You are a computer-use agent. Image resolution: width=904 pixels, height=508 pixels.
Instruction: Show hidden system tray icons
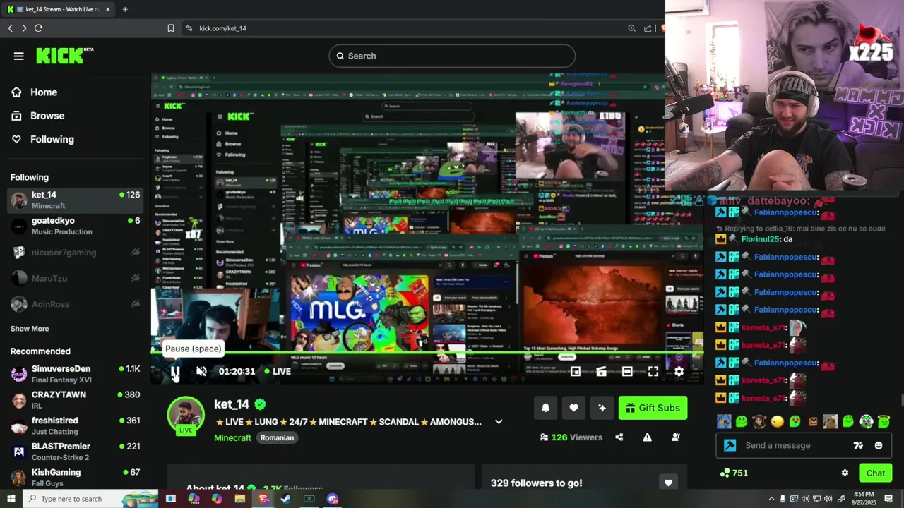[771, 499]
